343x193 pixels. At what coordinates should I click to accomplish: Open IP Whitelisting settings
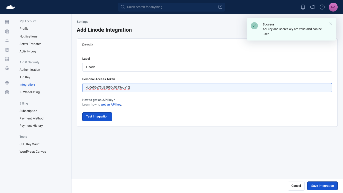click(29, 92)
